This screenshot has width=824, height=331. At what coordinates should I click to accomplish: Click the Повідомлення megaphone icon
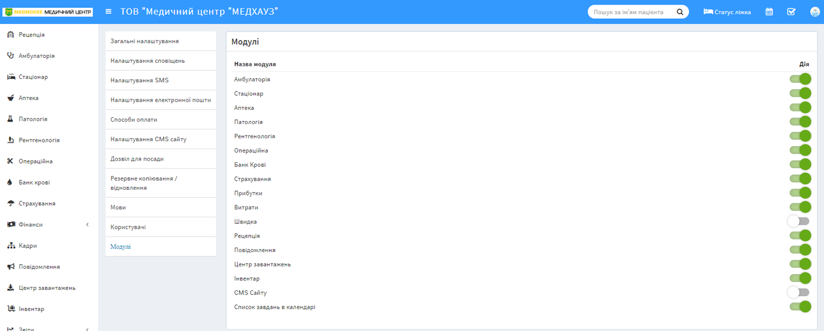click(x=10, y=267)
